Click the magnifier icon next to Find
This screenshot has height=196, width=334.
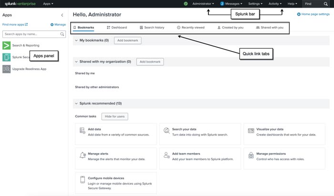325,4
